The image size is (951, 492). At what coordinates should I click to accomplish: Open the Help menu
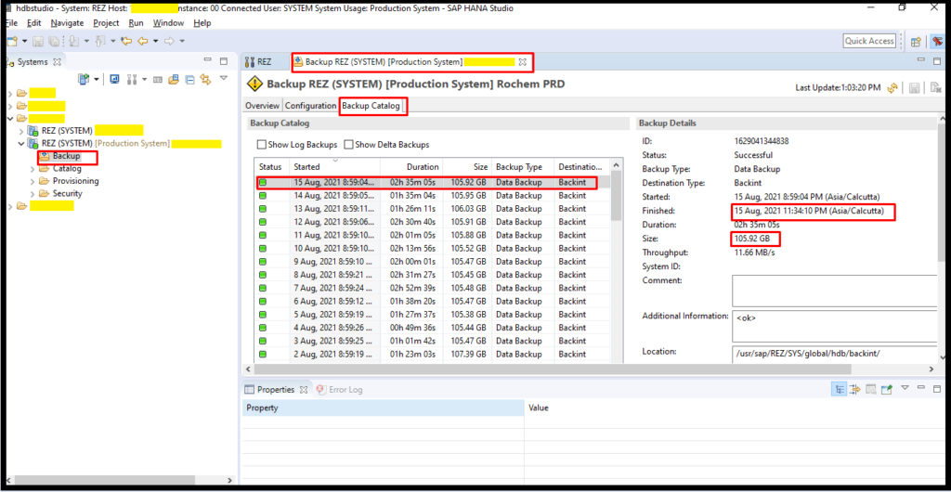[x=202, y=23]
